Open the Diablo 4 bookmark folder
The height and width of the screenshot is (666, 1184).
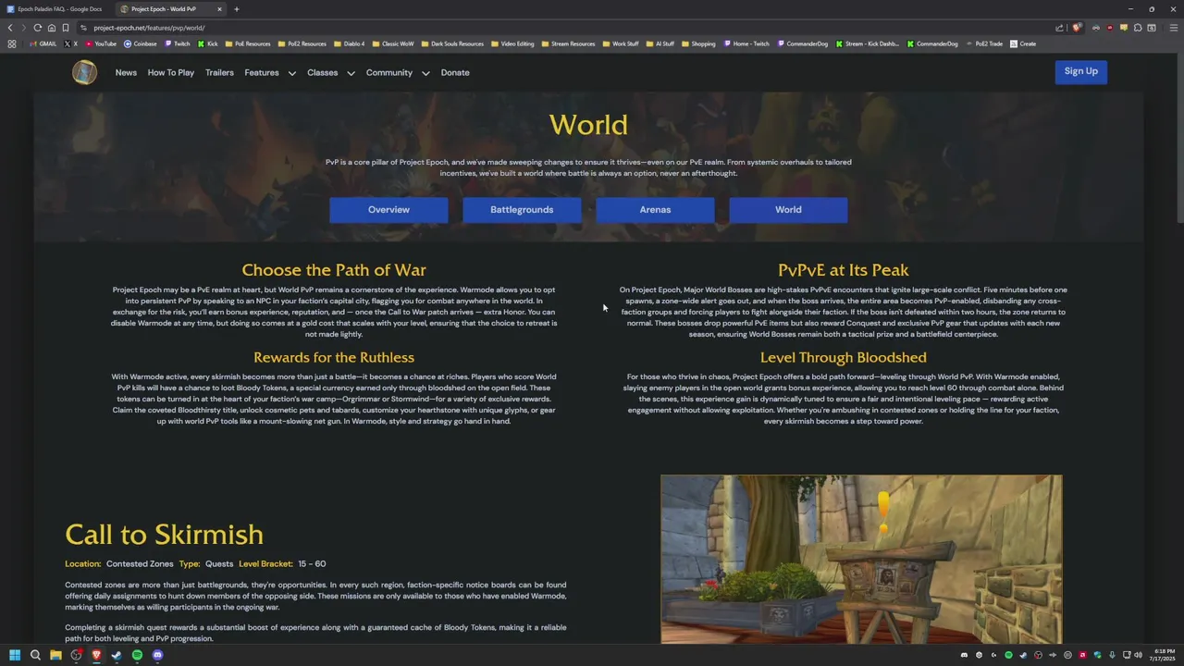pos(349,43)
